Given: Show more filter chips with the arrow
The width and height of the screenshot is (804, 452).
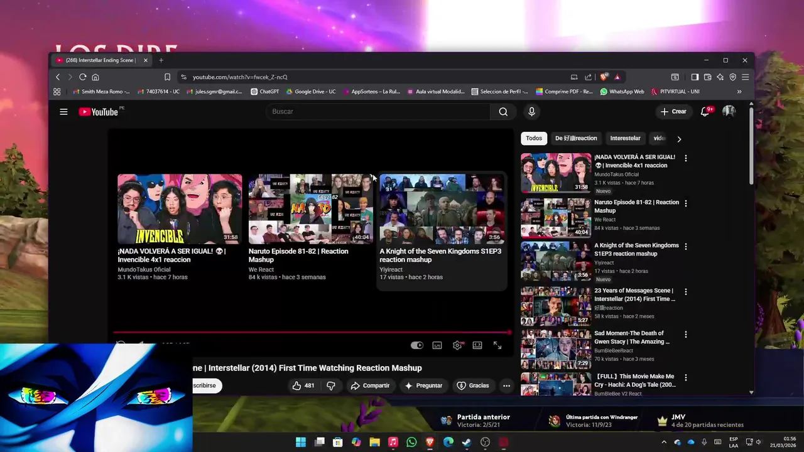Looking at the screenshot, I should click(x=679, y=139).
